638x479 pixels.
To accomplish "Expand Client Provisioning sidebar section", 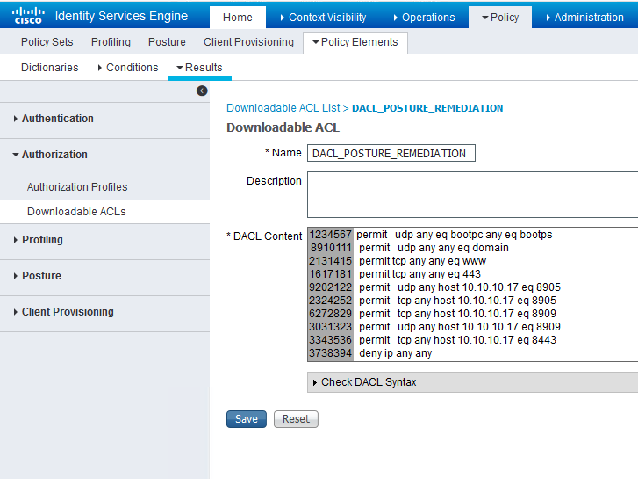I will (x=63, y=312).
